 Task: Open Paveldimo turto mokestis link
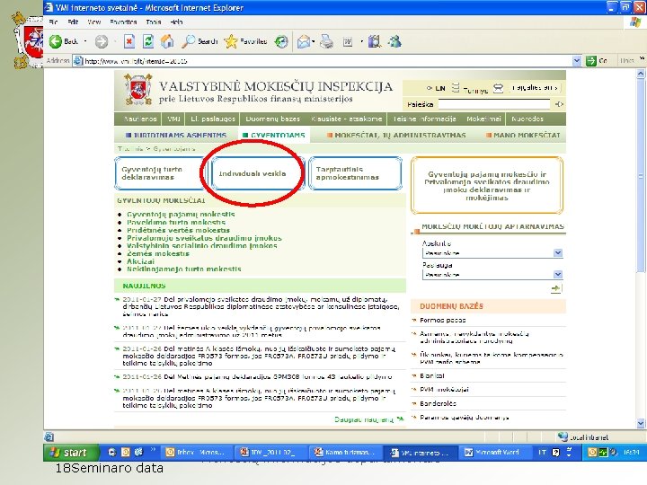coord(176,222)
